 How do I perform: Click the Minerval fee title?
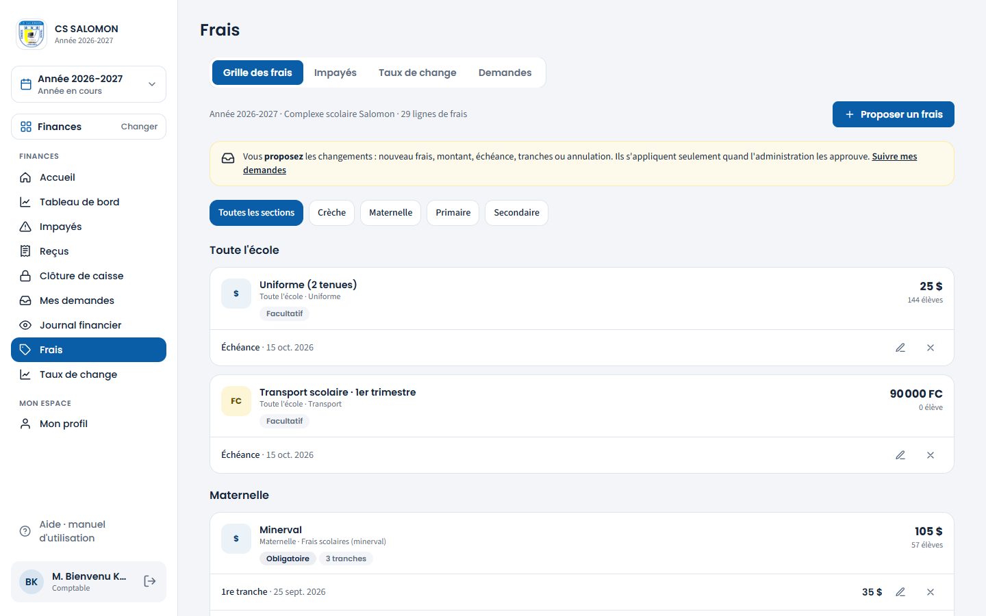281,530
